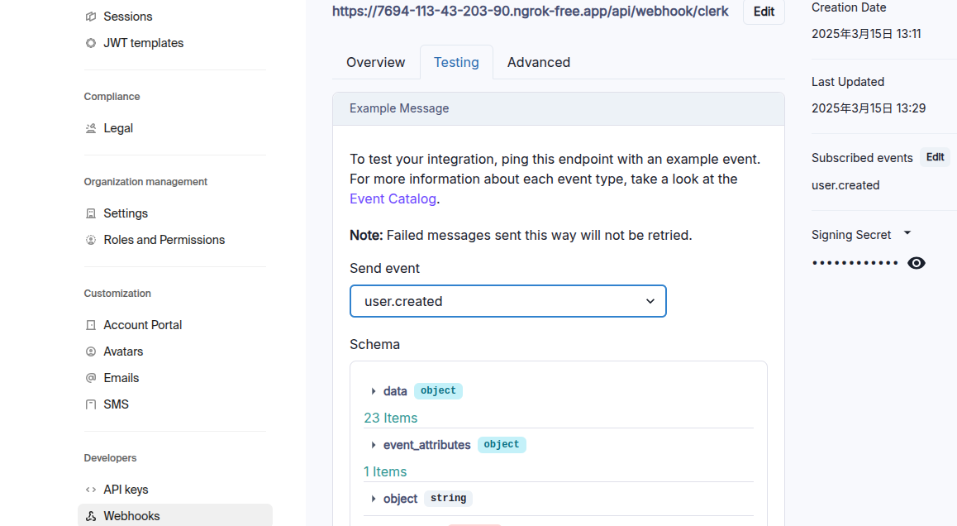
Task: Click the JWT templates icon
Action: 91,43
